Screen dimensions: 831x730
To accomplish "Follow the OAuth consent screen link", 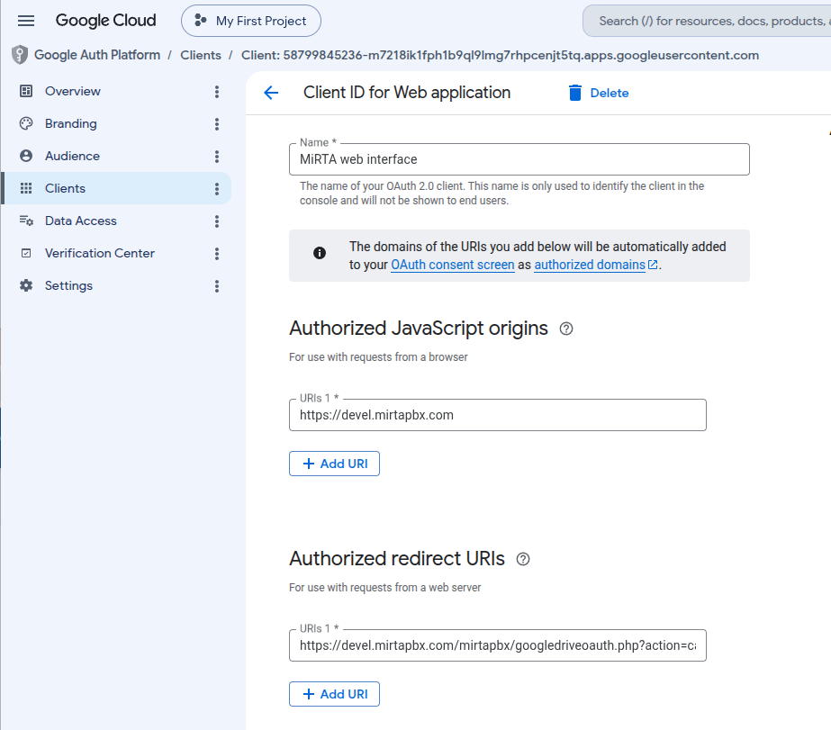I will click(453, 265).
